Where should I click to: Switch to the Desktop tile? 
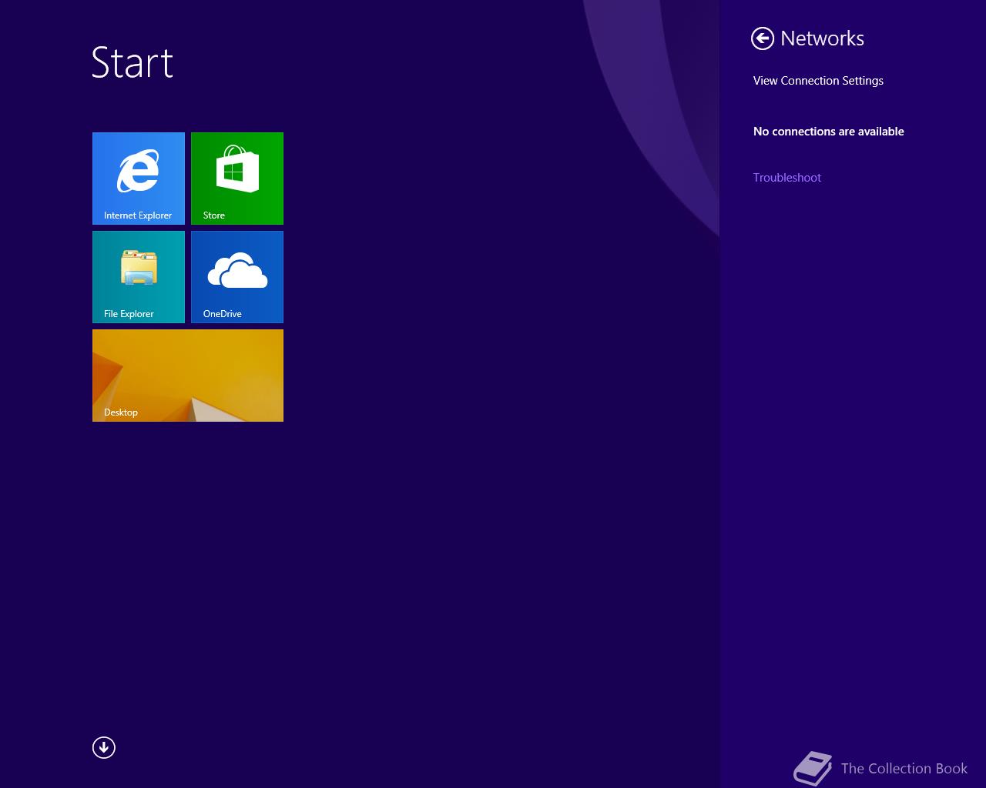click(188, 376)
